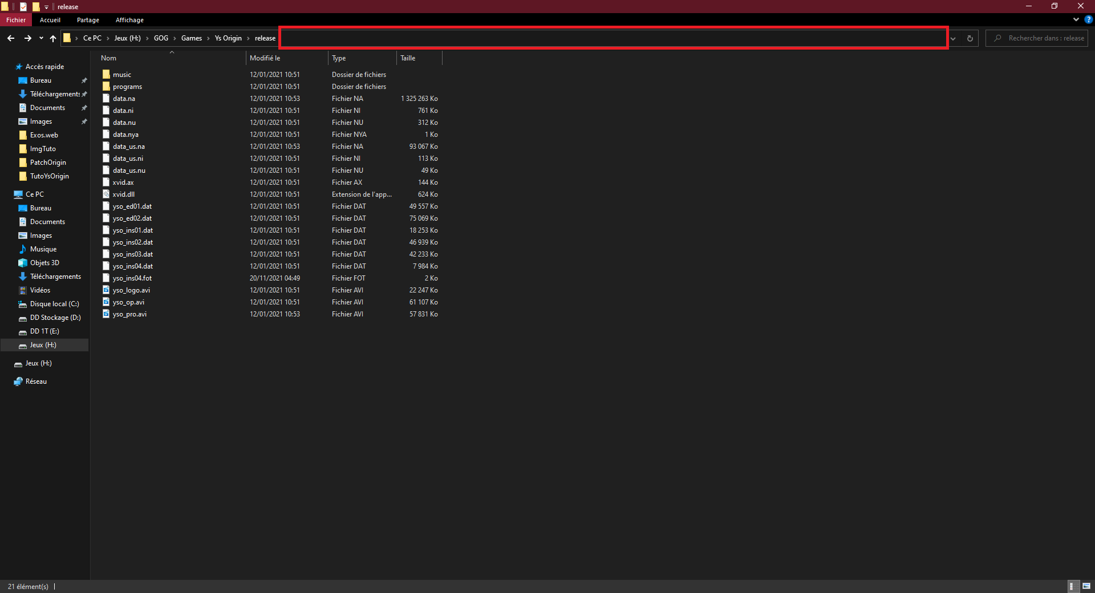Click GOG in the breadcrumb path
This screenshot has height=593, width=1095.
click(x=161, y=38)
